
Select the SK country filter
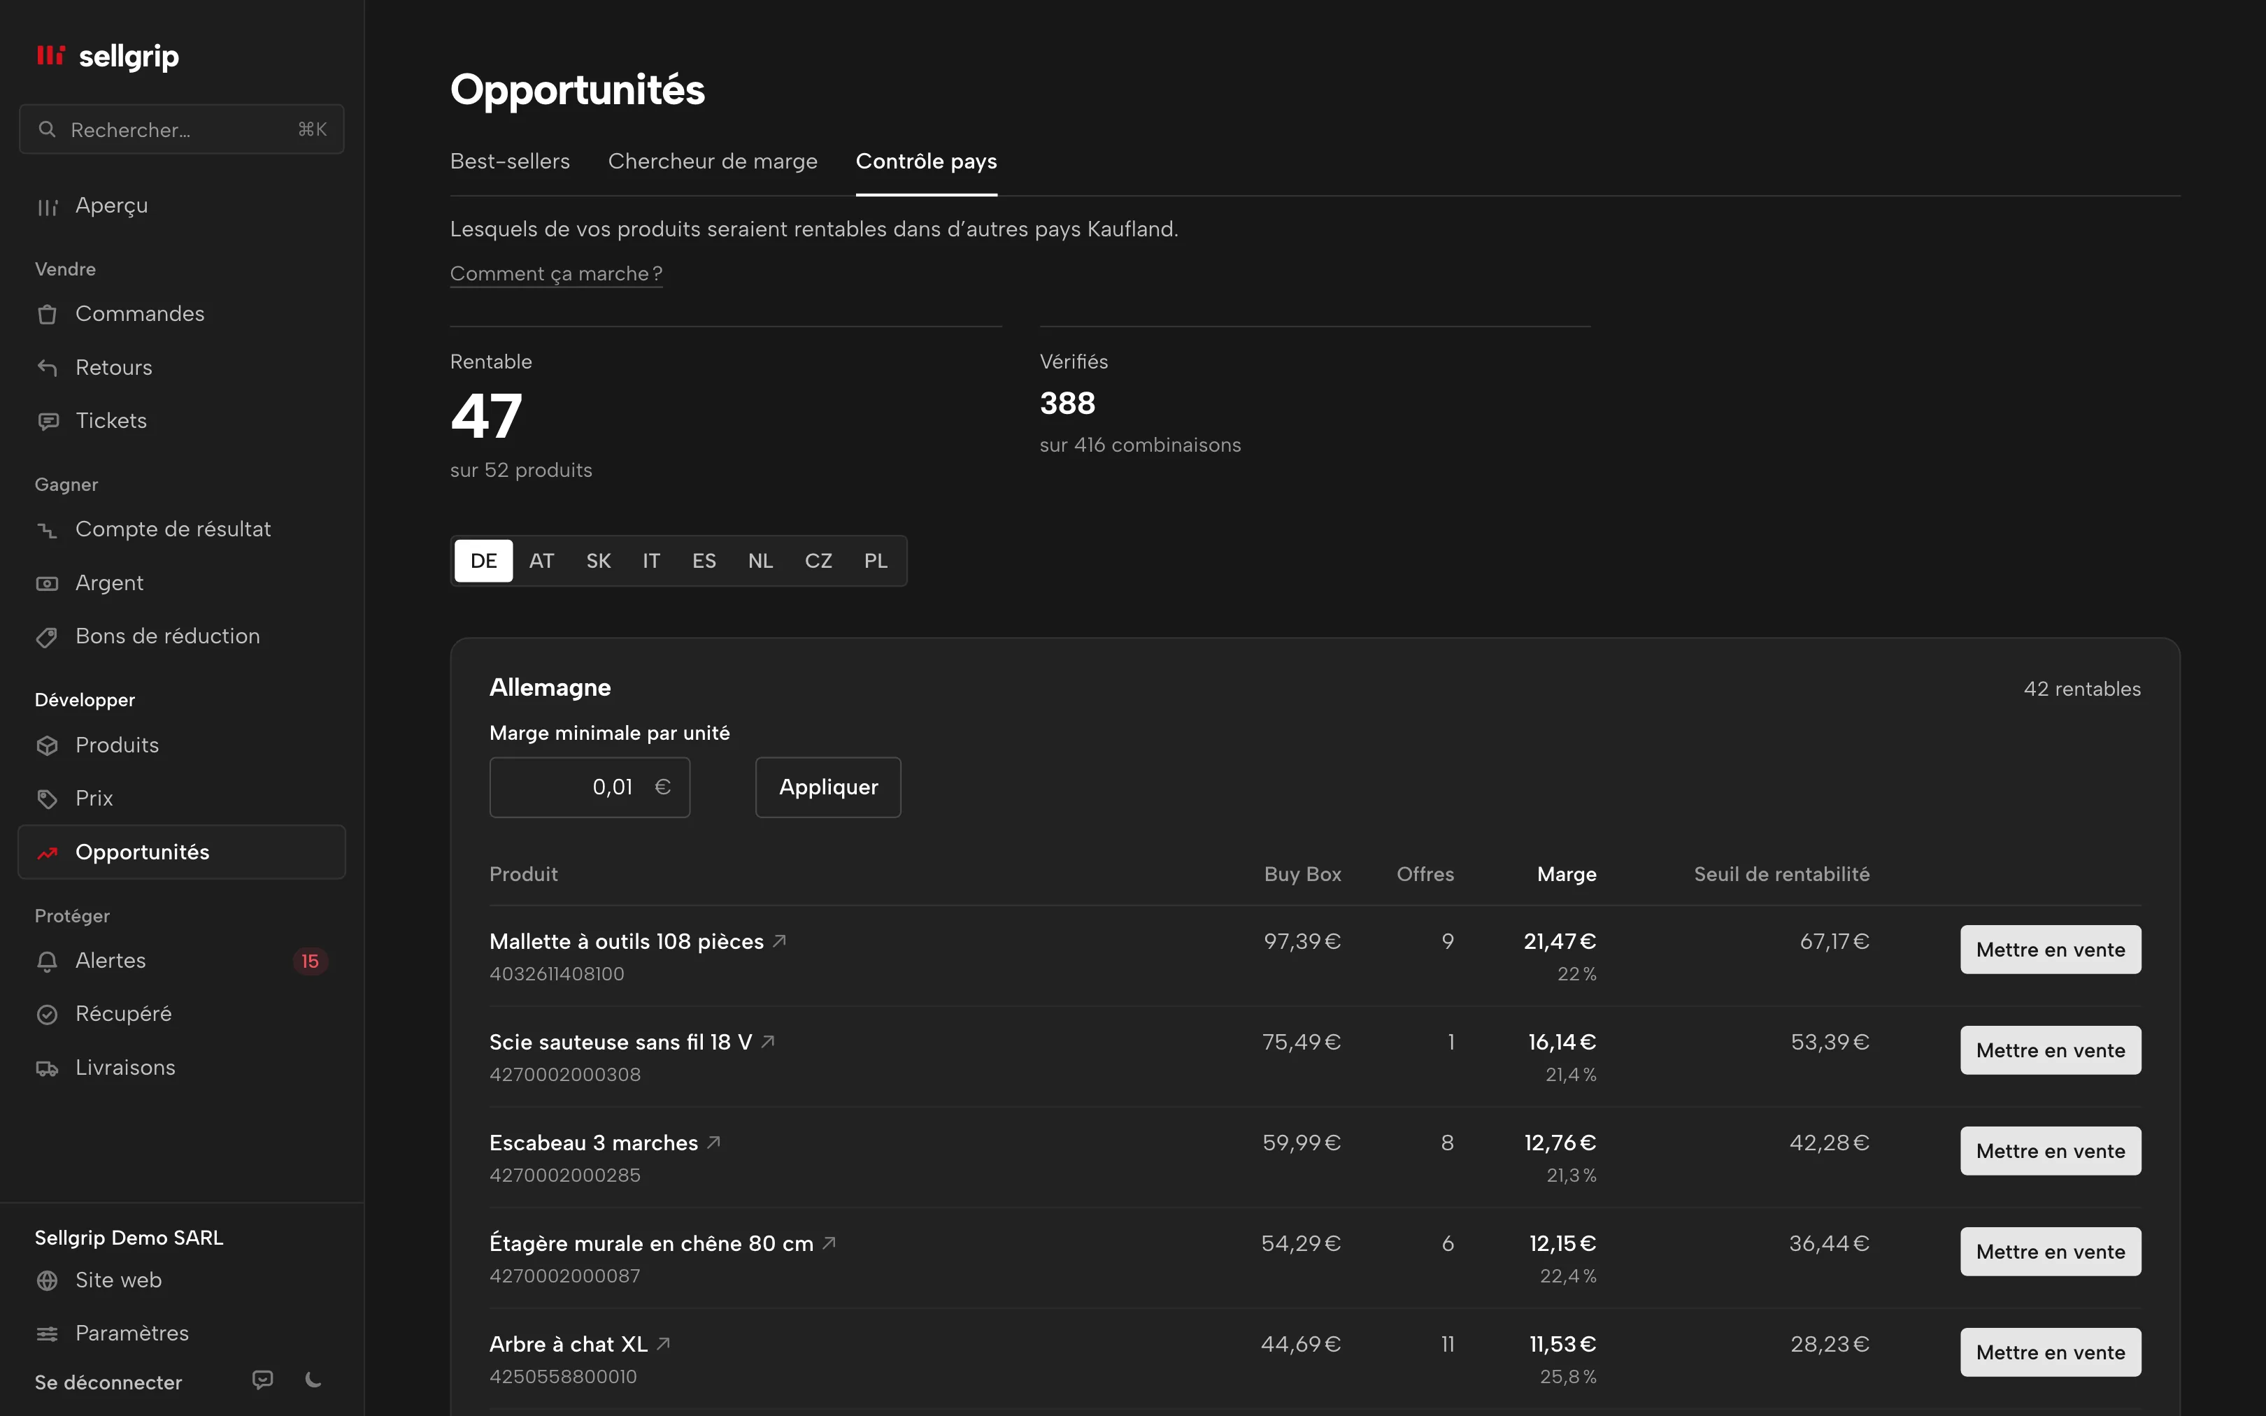click(599, 561)
